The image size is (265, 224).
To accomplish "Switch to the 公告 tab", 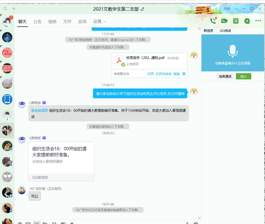I will click(37, 22).
